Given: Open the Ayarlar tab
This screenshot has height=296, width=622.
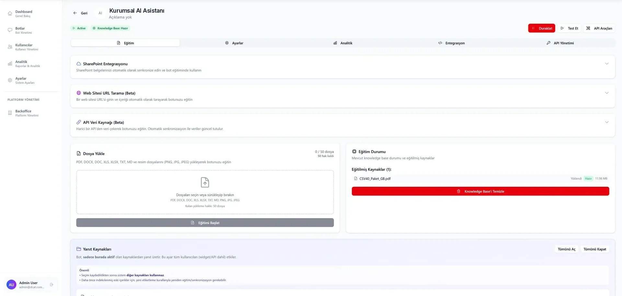Looking at the screenshot, I should pyautogui.click(x=234, y=43).
